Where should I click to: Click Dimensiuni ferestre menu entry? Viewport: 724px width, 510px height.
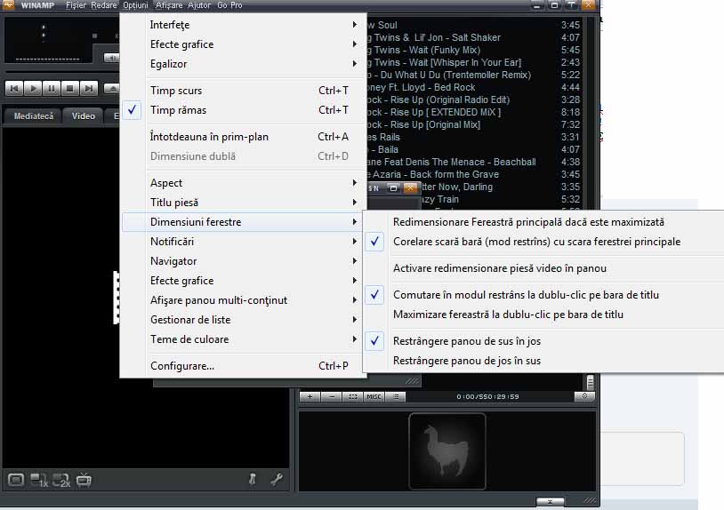(x=244, y=222)
